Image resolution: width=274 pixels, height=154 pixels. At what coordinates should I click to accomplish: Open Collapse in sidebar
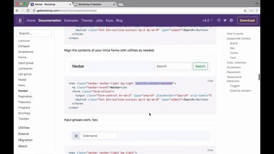24,46
